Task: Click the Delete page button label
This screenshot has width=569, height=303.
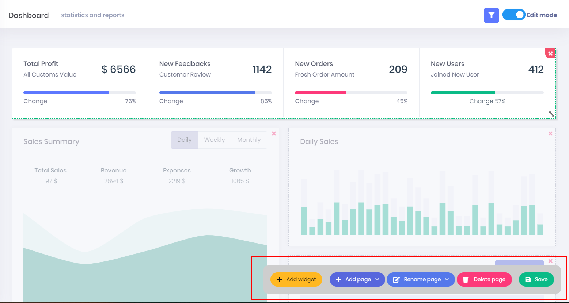Action: 489,280
